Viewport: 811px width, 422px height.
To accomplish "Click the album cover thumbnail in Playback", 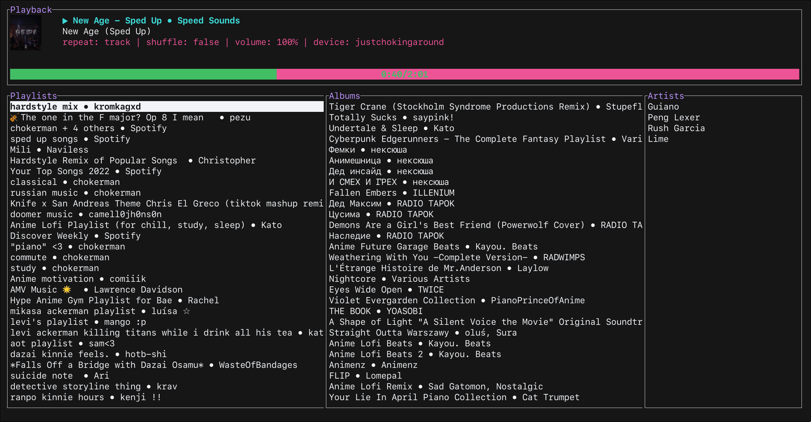I will tap(26, 33).
